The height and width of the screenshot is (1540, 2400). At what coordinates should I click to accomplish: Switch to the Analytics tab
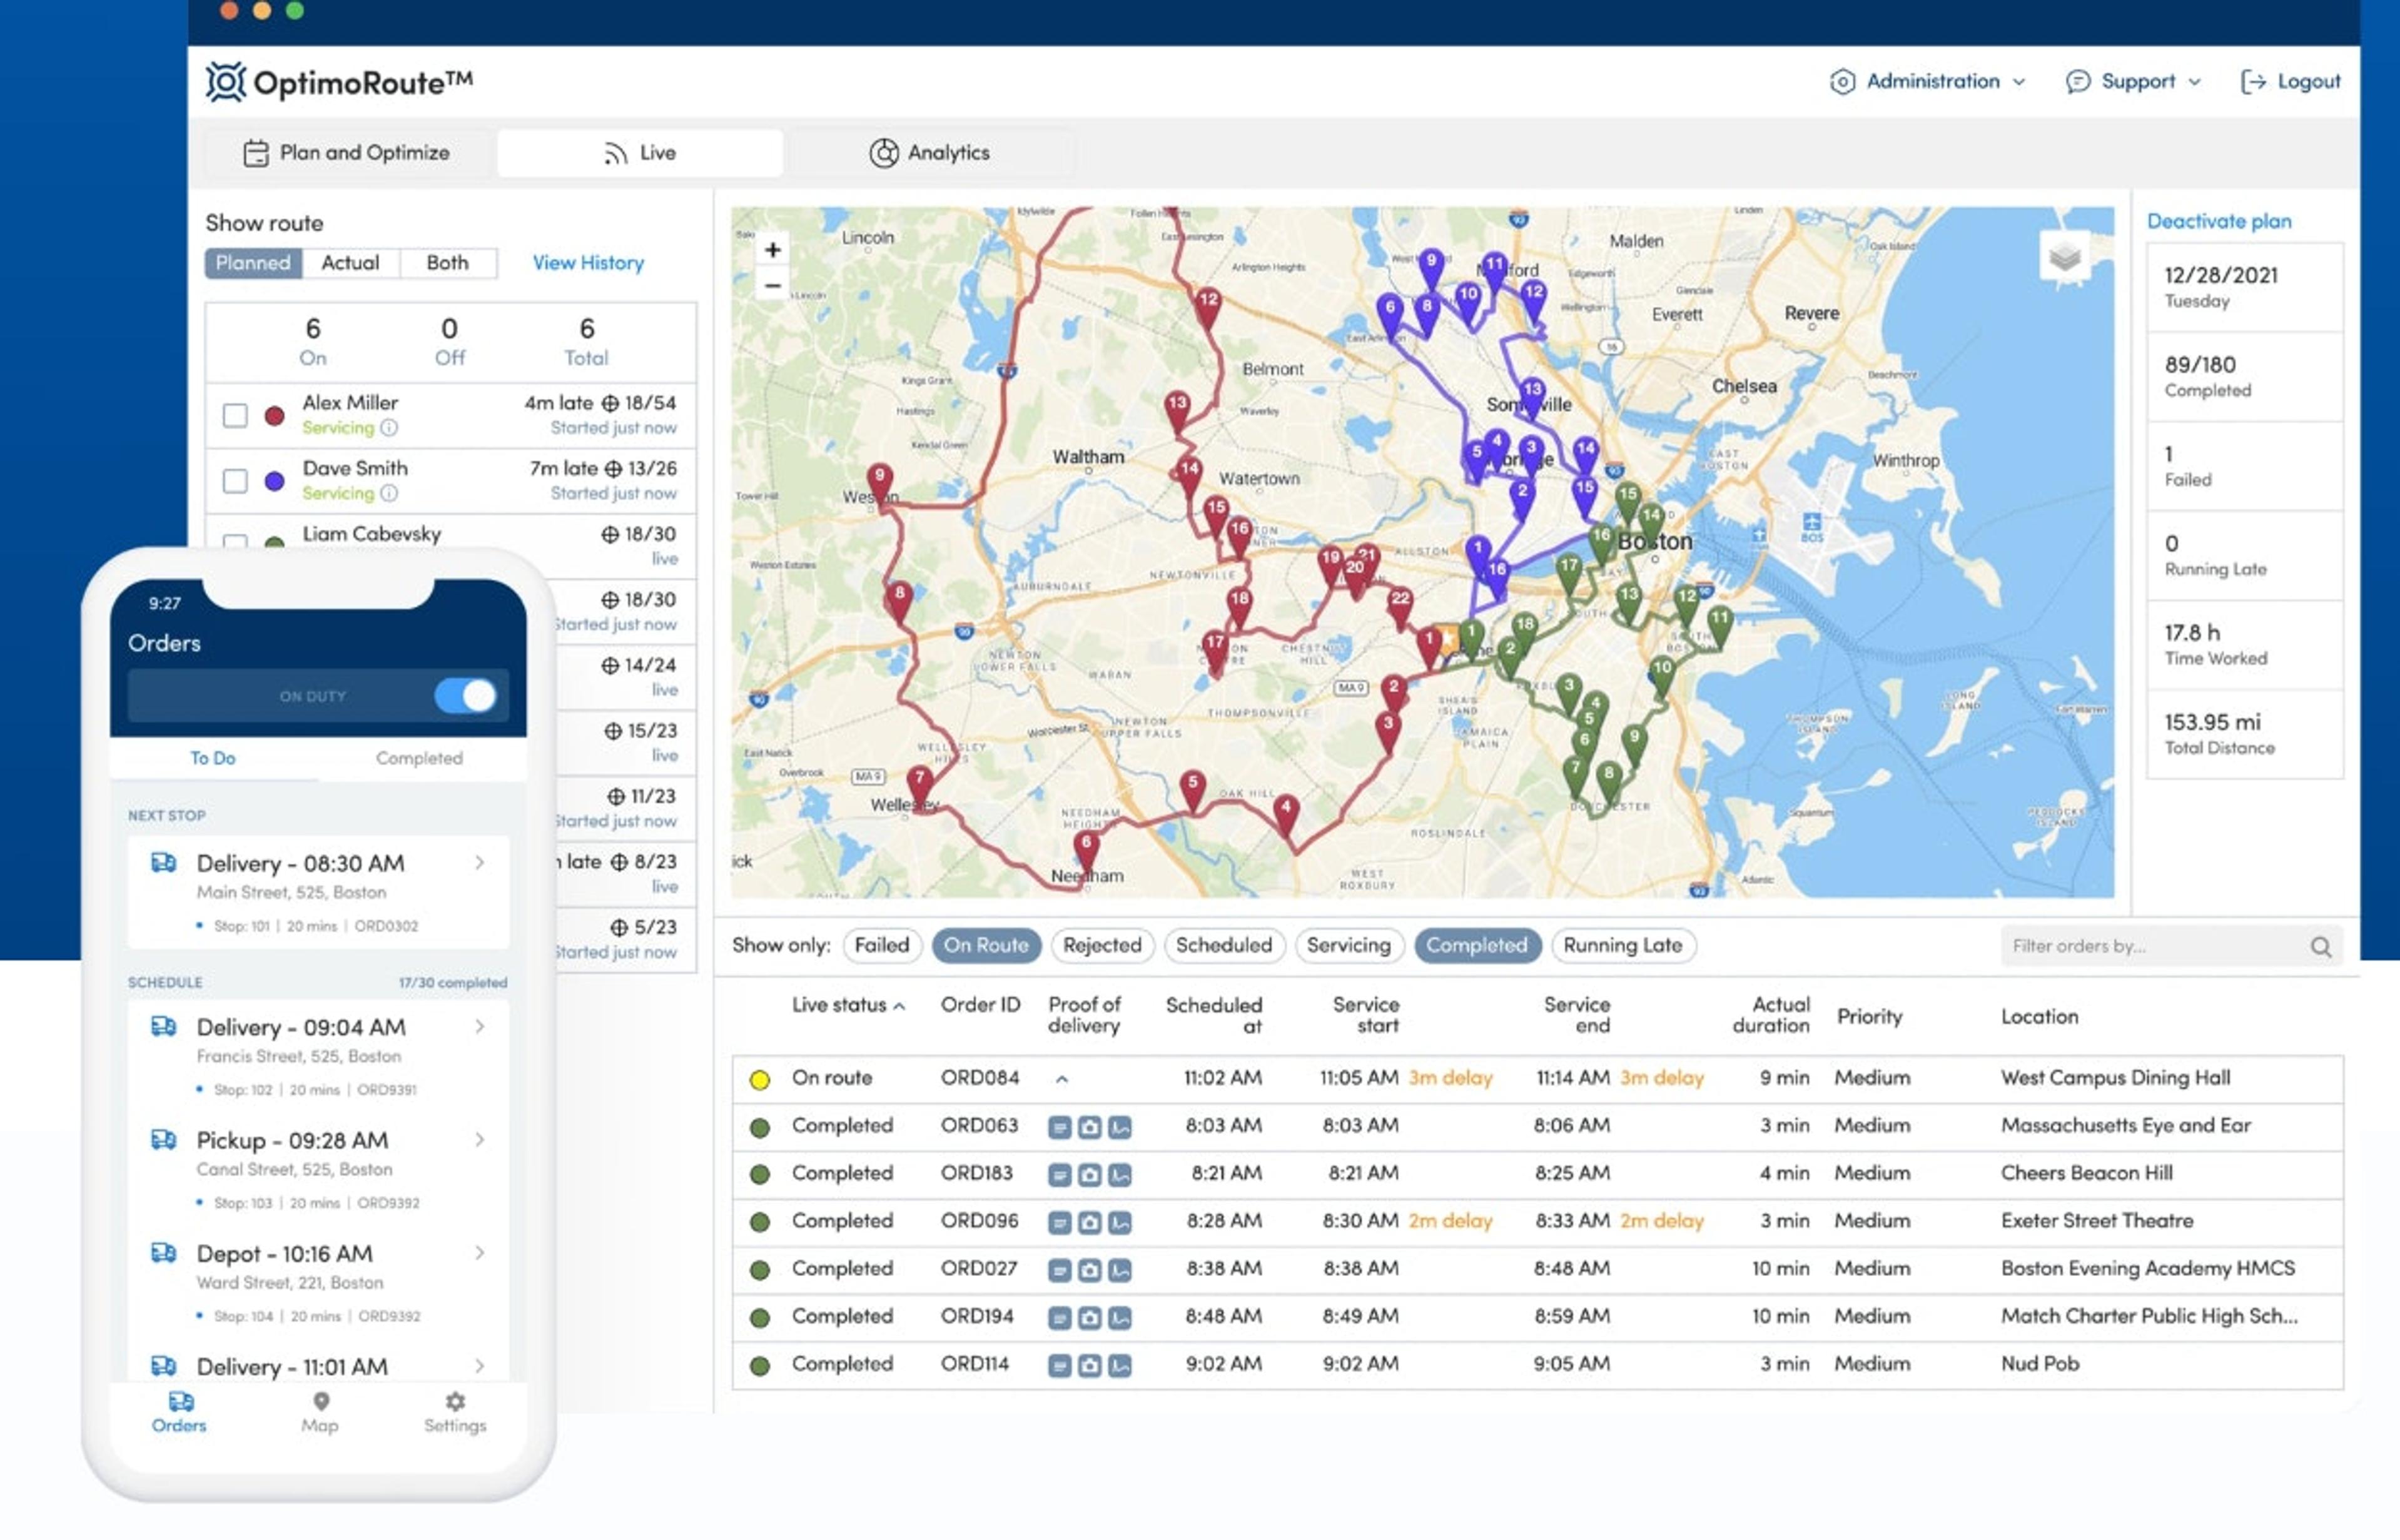click(930, 153)
